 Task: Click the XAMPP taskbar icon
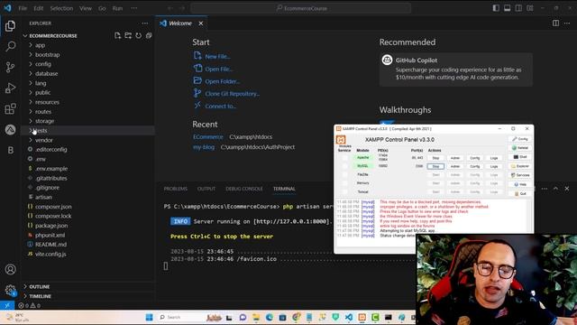tap(362, 317)
